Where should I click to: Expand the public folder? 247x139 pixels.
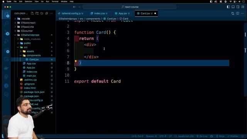33,43
